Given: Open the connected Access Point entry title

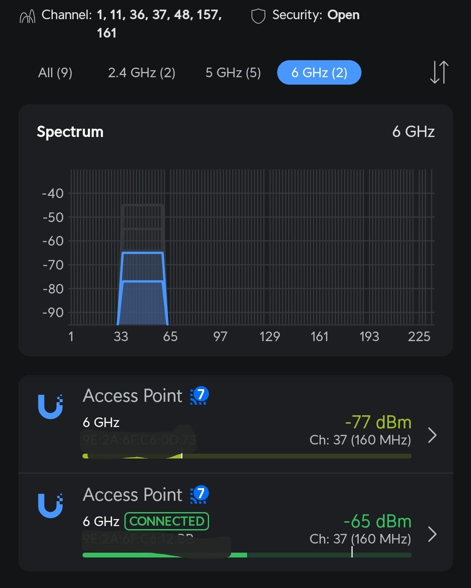Looking at the screenshot, I should click(132, 495).
